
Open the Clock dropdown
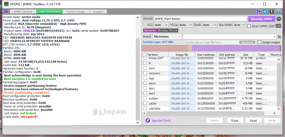coord(210,25)
